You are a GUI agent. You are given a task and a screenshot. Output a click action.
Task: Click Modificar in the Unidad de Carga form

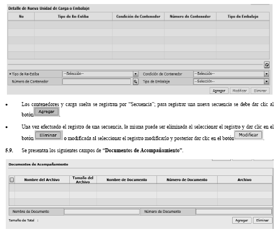tap(240, 91)
